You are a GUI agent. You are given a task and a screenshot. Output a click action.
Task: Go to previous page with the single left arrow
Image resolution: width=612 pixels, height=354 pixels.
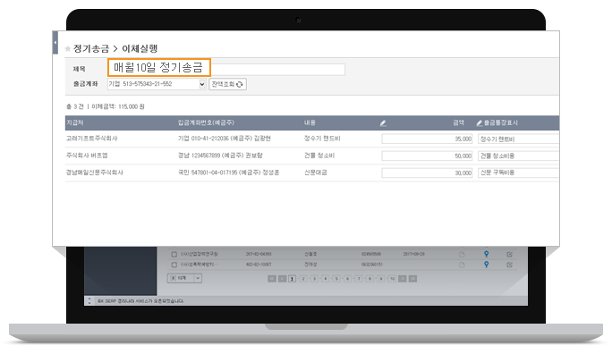[x=282, y=279]
